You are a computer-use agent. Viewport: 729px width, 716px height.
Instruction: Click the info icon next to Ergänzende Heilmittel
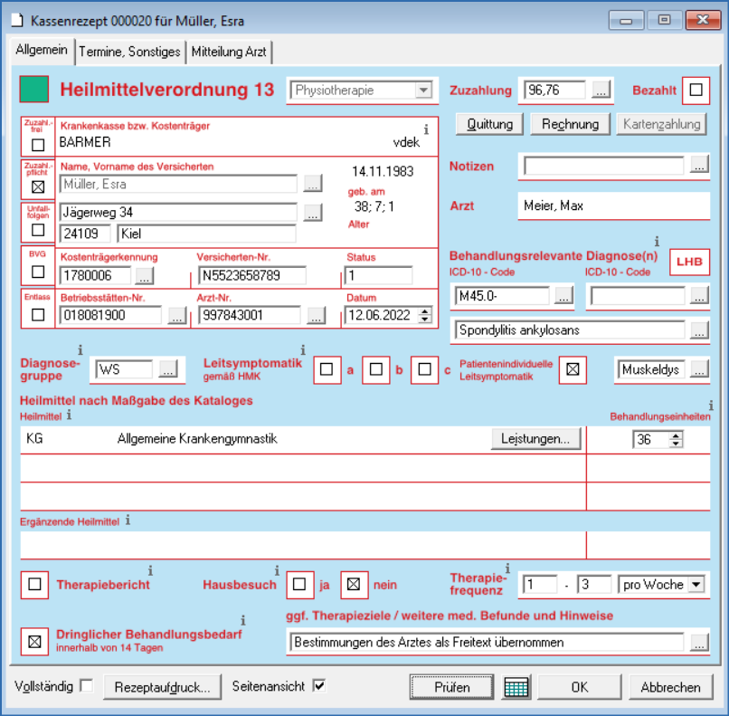128,520
